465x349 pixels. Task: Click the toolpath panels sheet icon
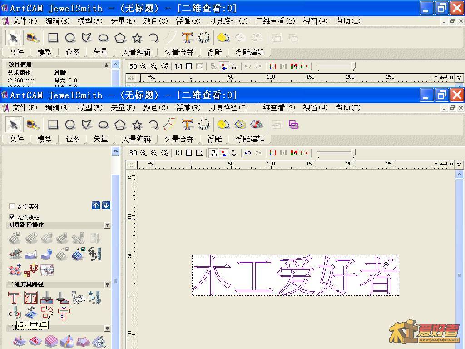coord(47,269)
